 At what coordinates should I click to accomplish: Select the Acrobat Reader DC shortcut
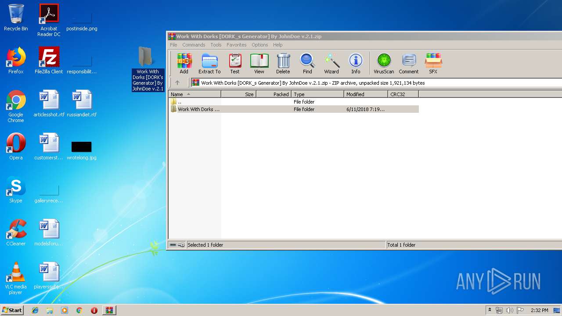click(49, 20)
